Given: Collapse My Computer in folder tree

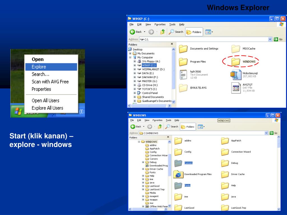Looking at the screenshot, I should pyautogui.click(x=130, y=57).
